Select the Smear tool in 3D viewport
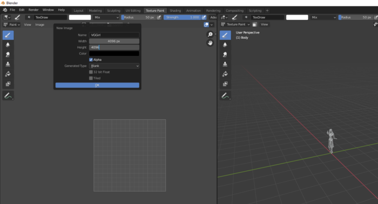Image resolution: width=378 pixels, height=204 pixels. click(x=225, y=55)
